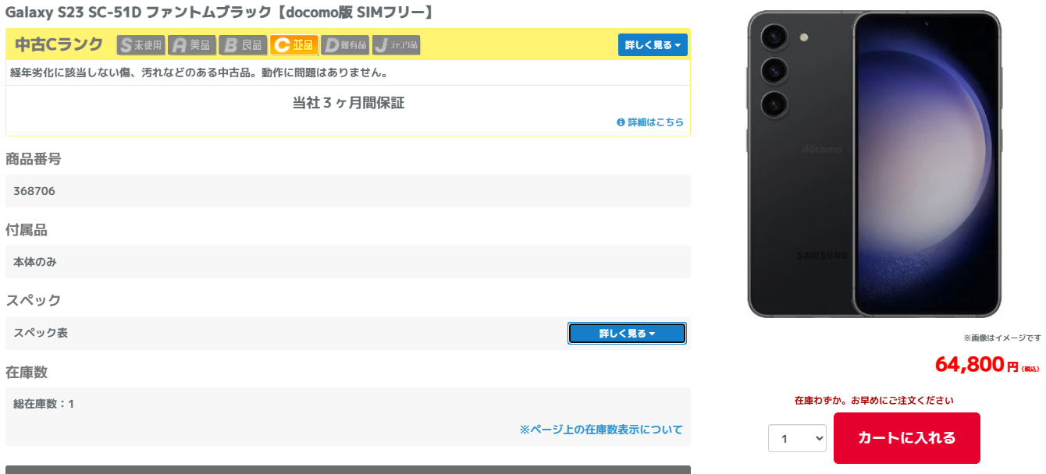This screenshot has height=474, width=1046.
Task: Expand rank details with 詳しく見る button
Action: pyautogui.click(x=653, y=44)
